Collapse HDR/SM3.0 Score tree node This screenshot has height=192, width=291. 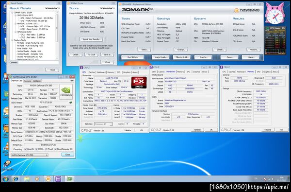(x=16, y=24)
